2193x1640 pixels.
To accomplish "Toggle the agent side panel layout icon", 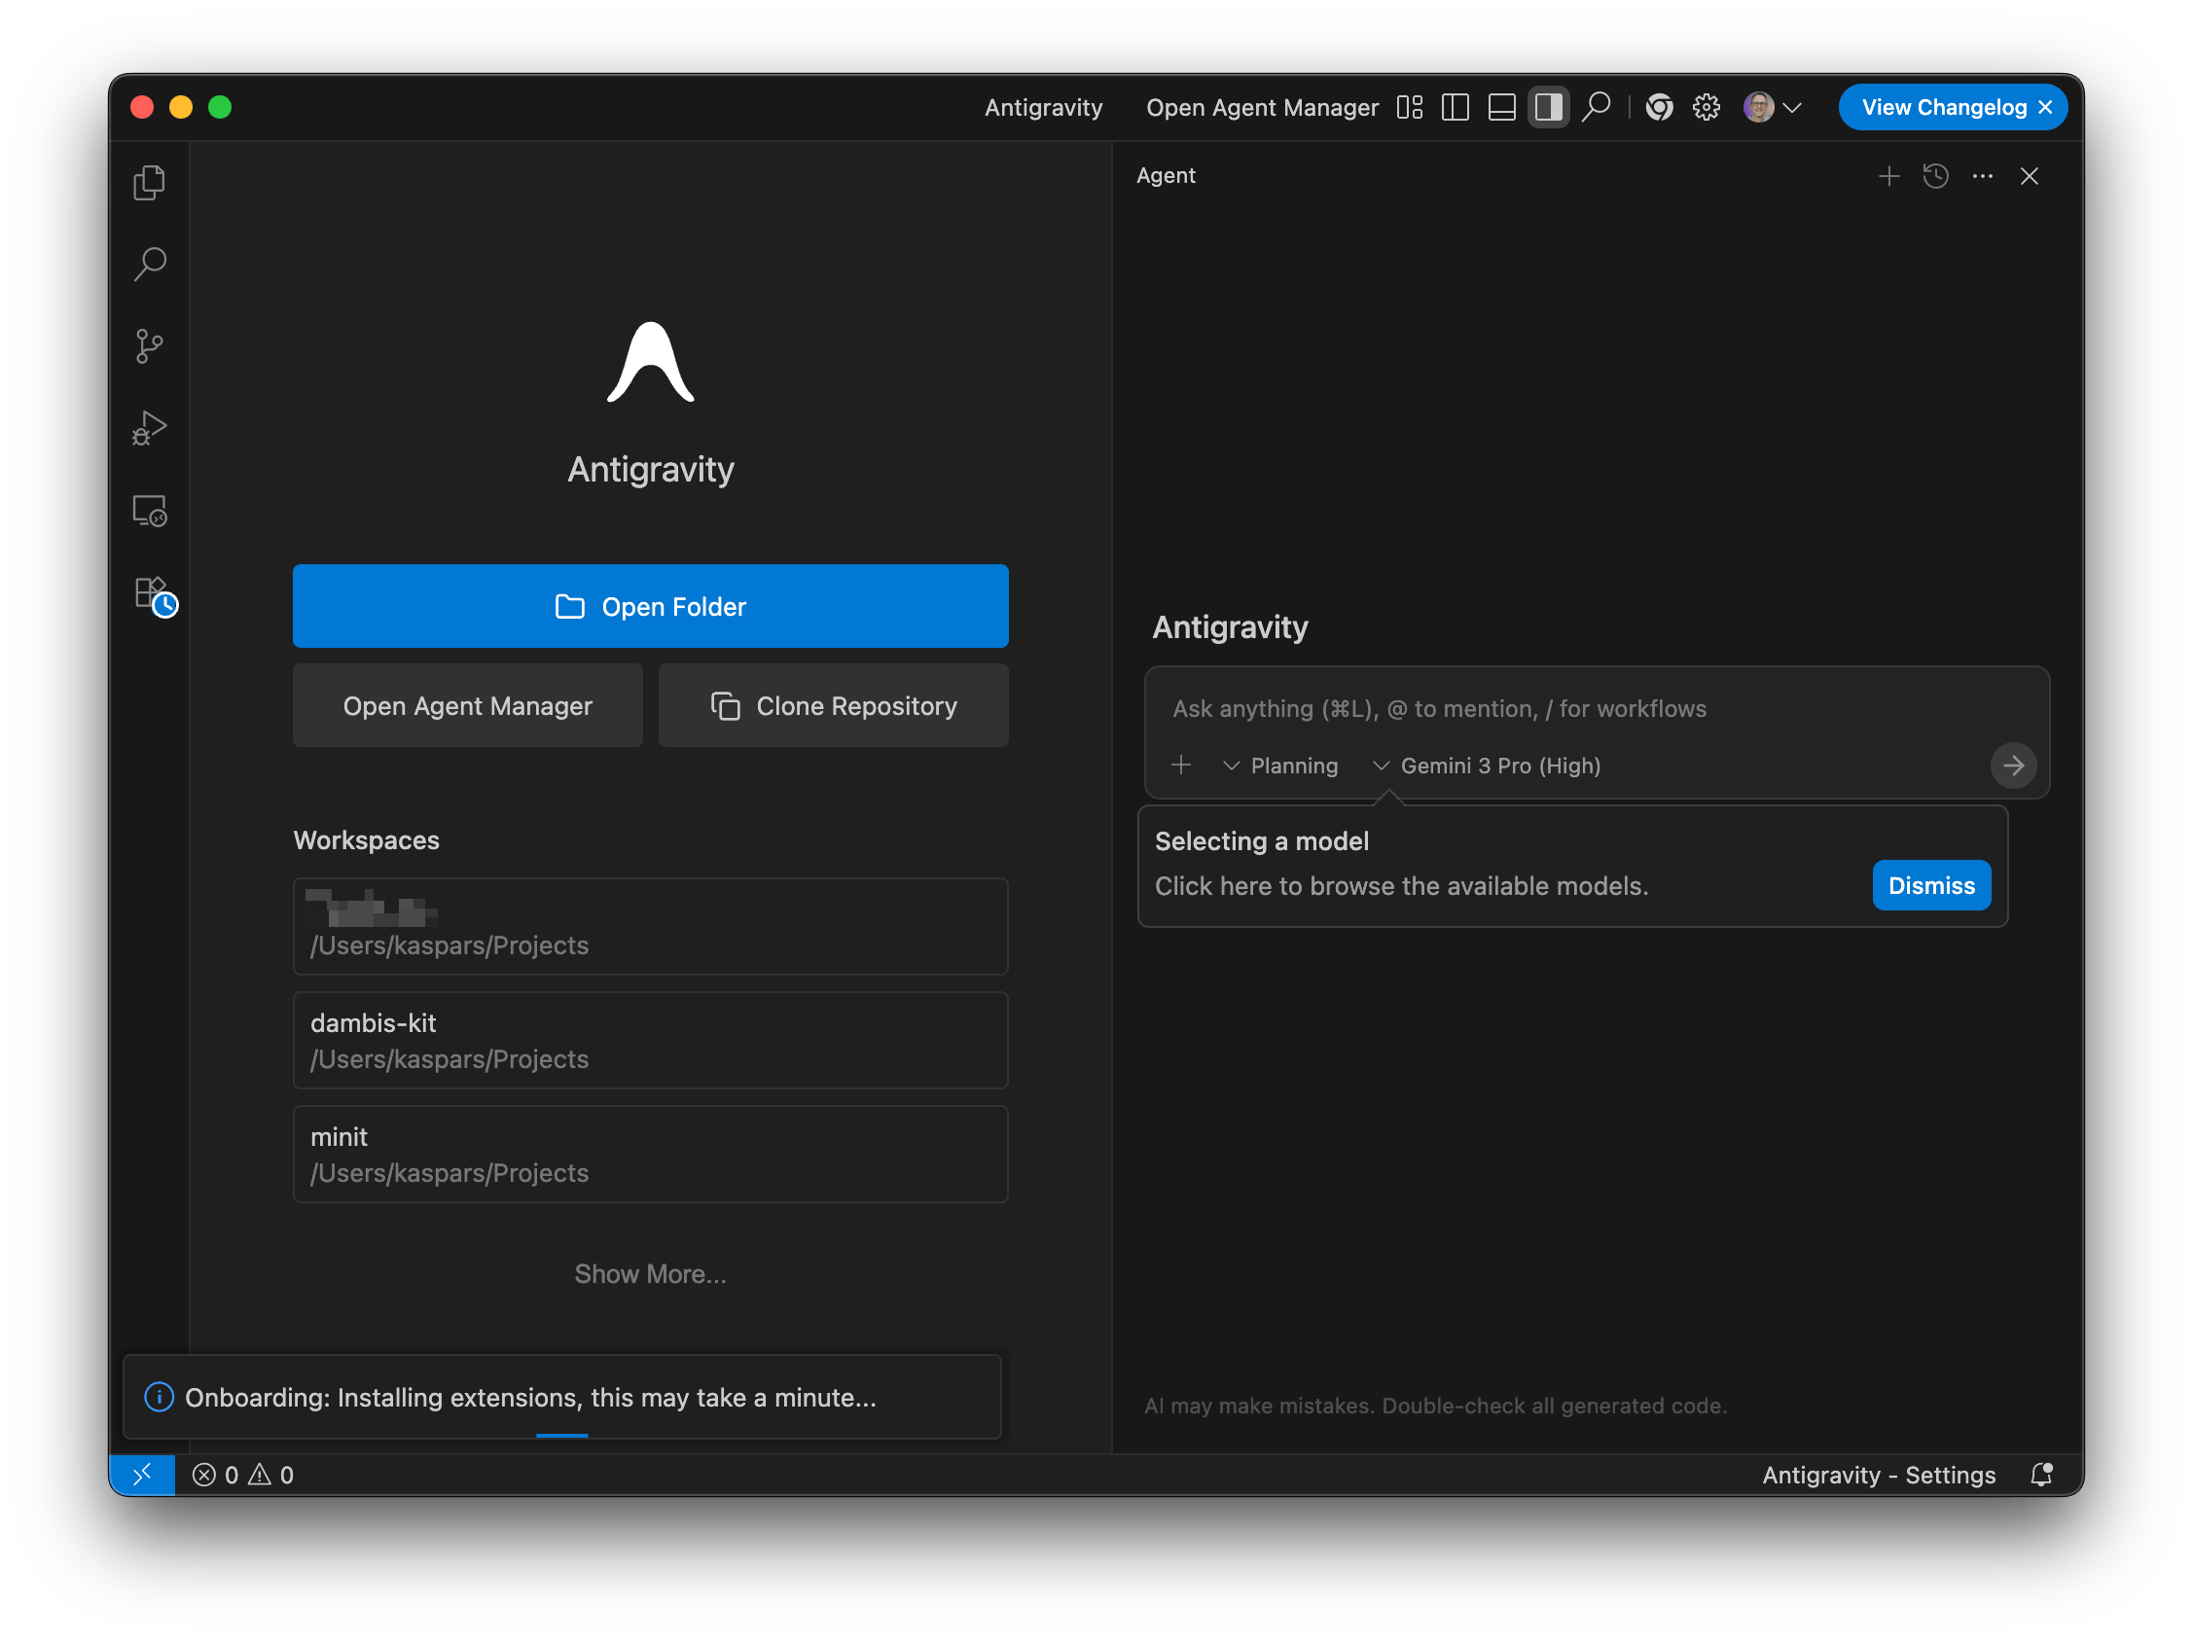I will pos(1548,107).
